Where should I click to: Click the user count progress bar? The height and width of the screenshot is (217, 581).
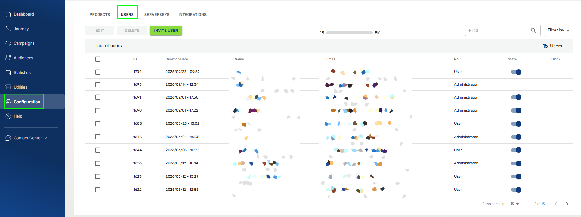tap(349, 33)
